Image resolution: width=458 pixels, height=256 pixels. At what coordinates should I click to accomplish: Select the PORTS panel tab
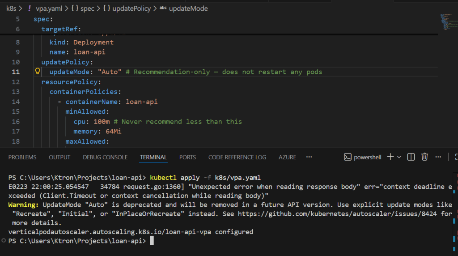pos(187,157)
